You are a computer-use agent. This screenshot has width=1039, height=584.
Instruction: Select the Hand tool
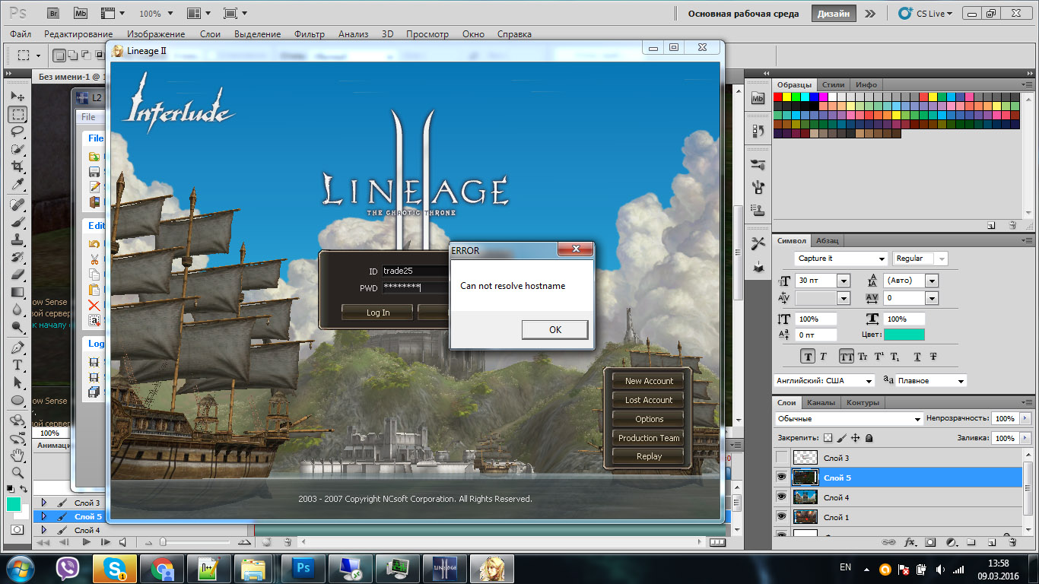(x=17, y=455)
